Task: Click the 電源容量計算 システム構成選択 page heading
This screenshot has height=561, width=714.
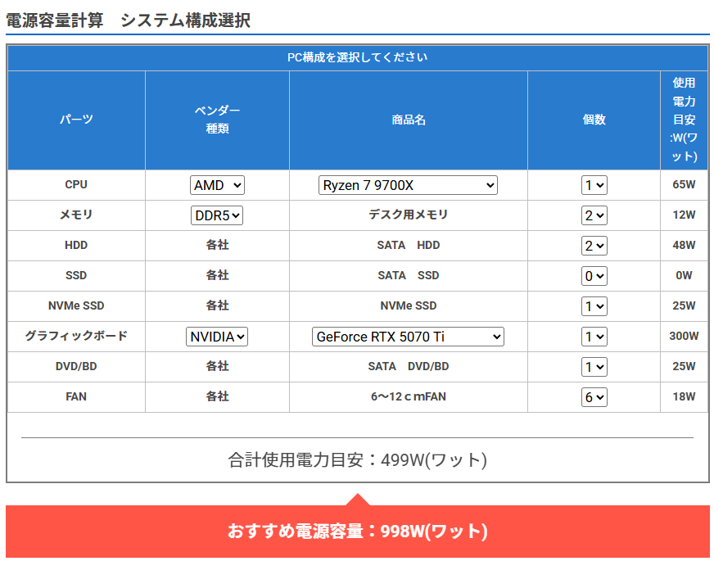Action: pos(128,20)
